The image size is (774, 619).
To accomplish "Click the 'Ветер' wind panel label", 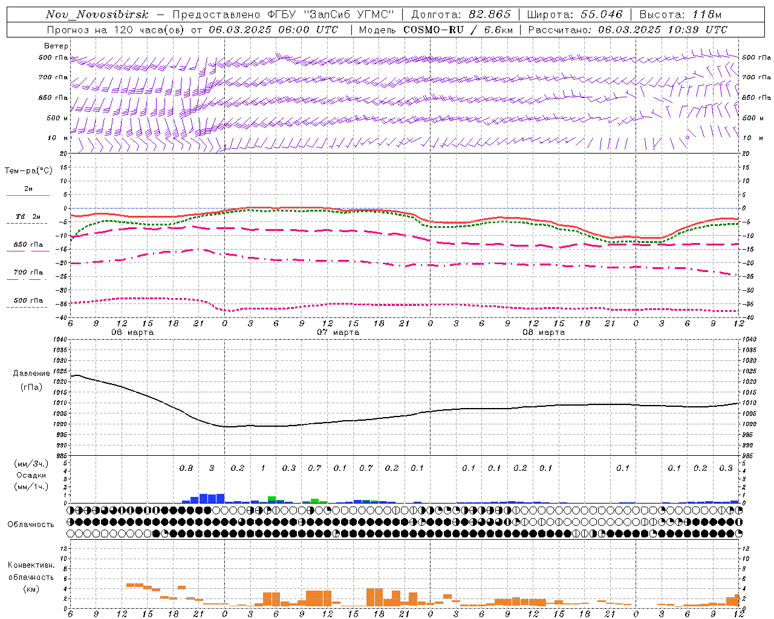I will 56,46.
